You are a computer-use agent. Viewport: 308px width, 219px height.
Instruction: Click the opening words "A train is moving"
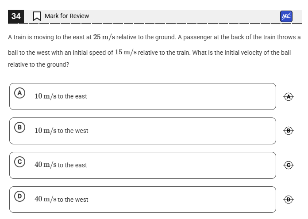(29, 38)
